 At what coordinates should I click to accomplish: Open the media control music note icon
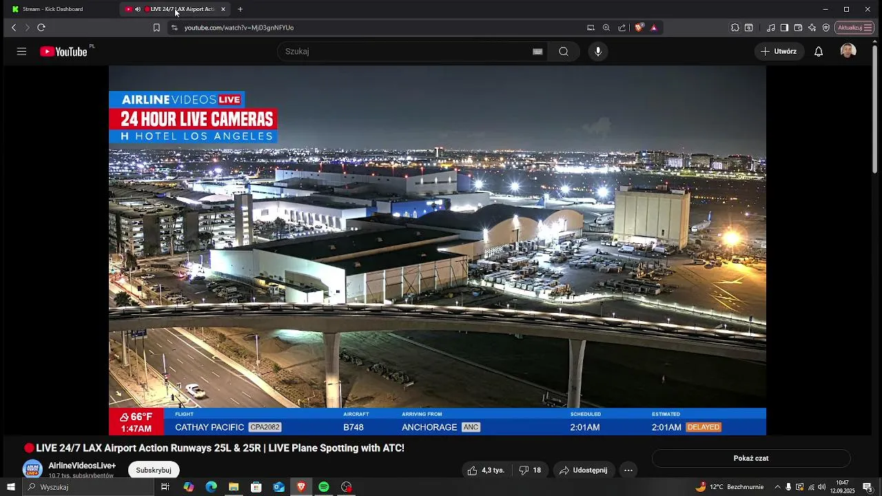[771, 28]
